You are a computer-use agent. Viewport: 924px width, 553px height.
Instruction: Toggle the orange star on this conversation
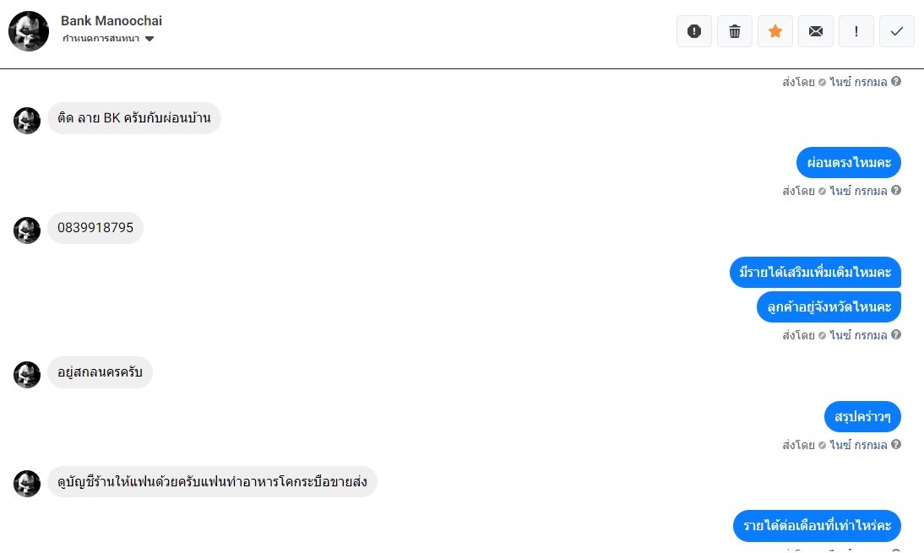click(775, 31)
